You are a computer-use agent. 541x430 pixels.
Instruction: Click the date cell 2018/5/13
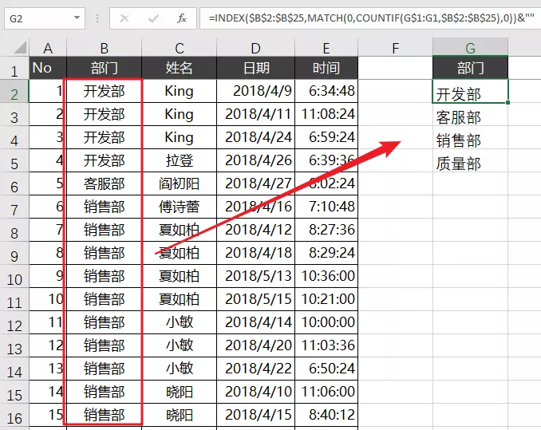pyautogui.click(x=255, y=276)
